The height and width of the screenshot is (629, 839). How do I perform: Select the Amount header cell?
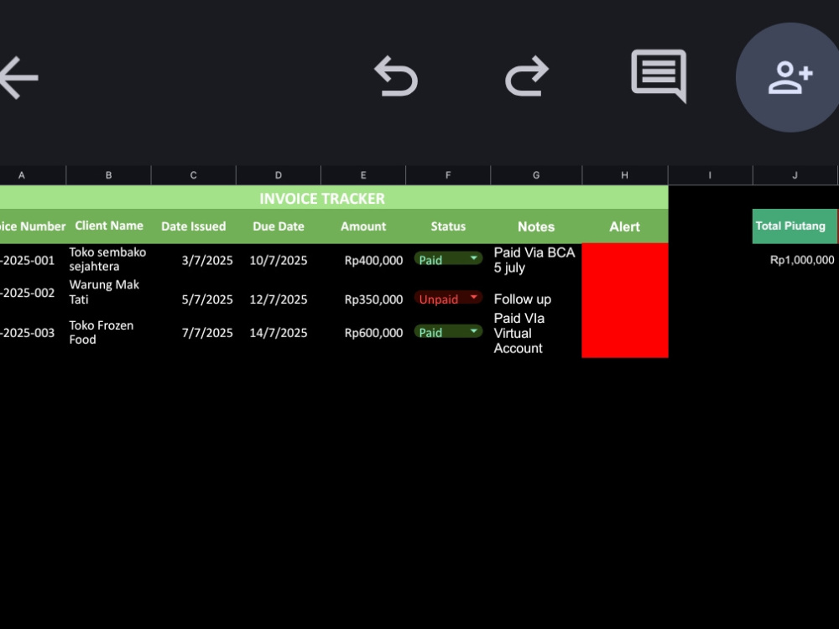click(x=363, y=226)
